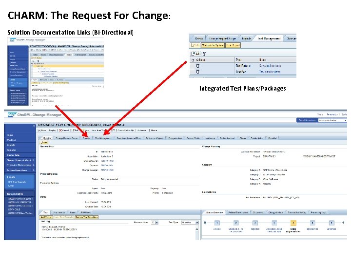351x263 pixels.
Task: Open the Related Transactions tab
Action: click(x=238, y=212)
